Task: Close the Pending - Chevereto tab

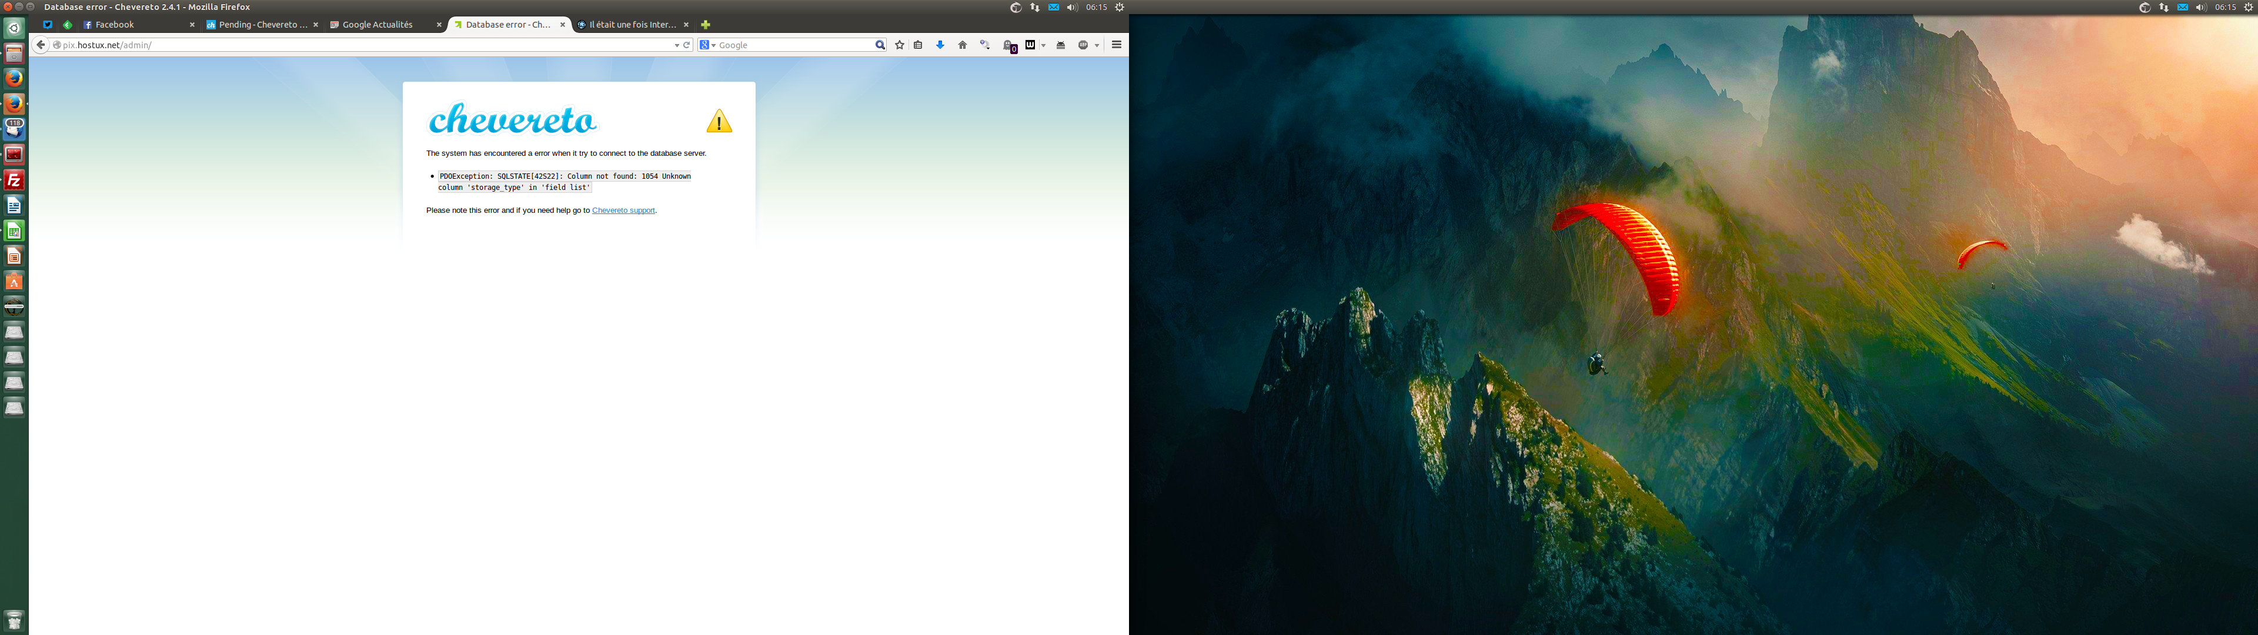Action: (x=316, y=25)
